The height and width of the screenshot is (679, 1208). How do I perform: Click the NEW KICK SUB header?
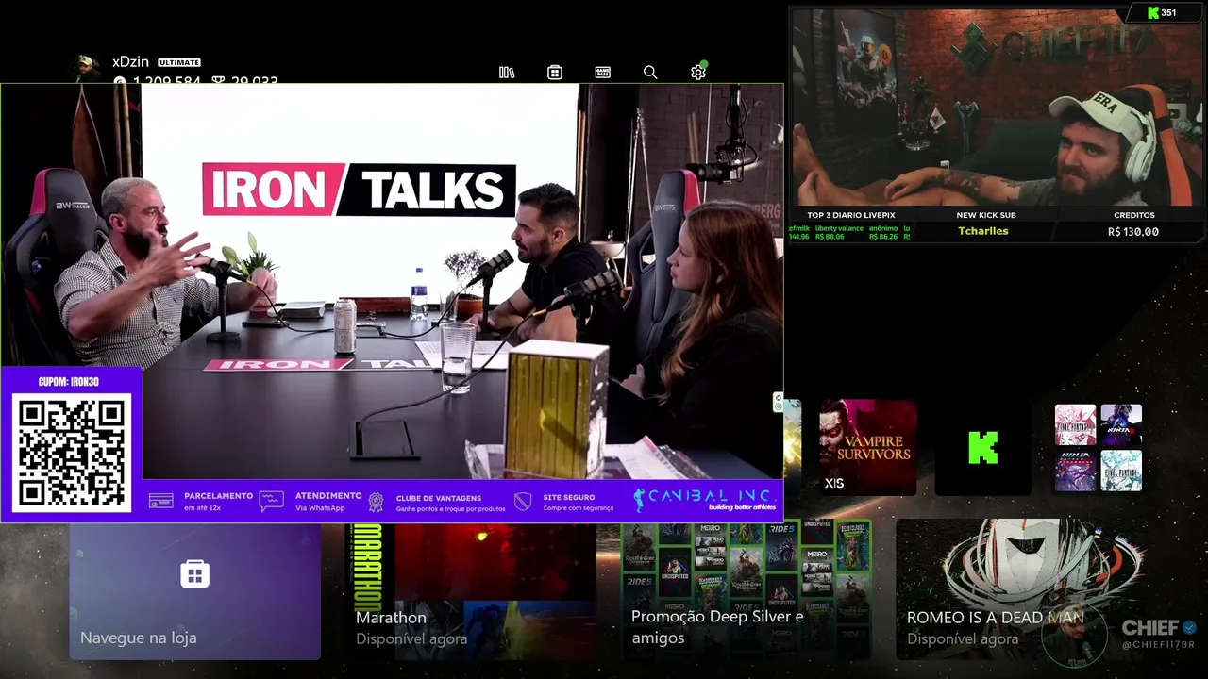[x=985, y=215]
